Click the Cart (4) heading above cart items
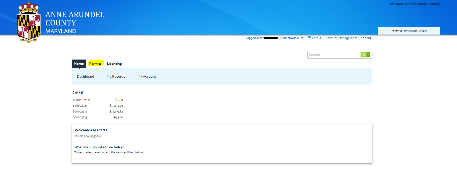This screenshot has width=457, height=169. coord(78,92)
